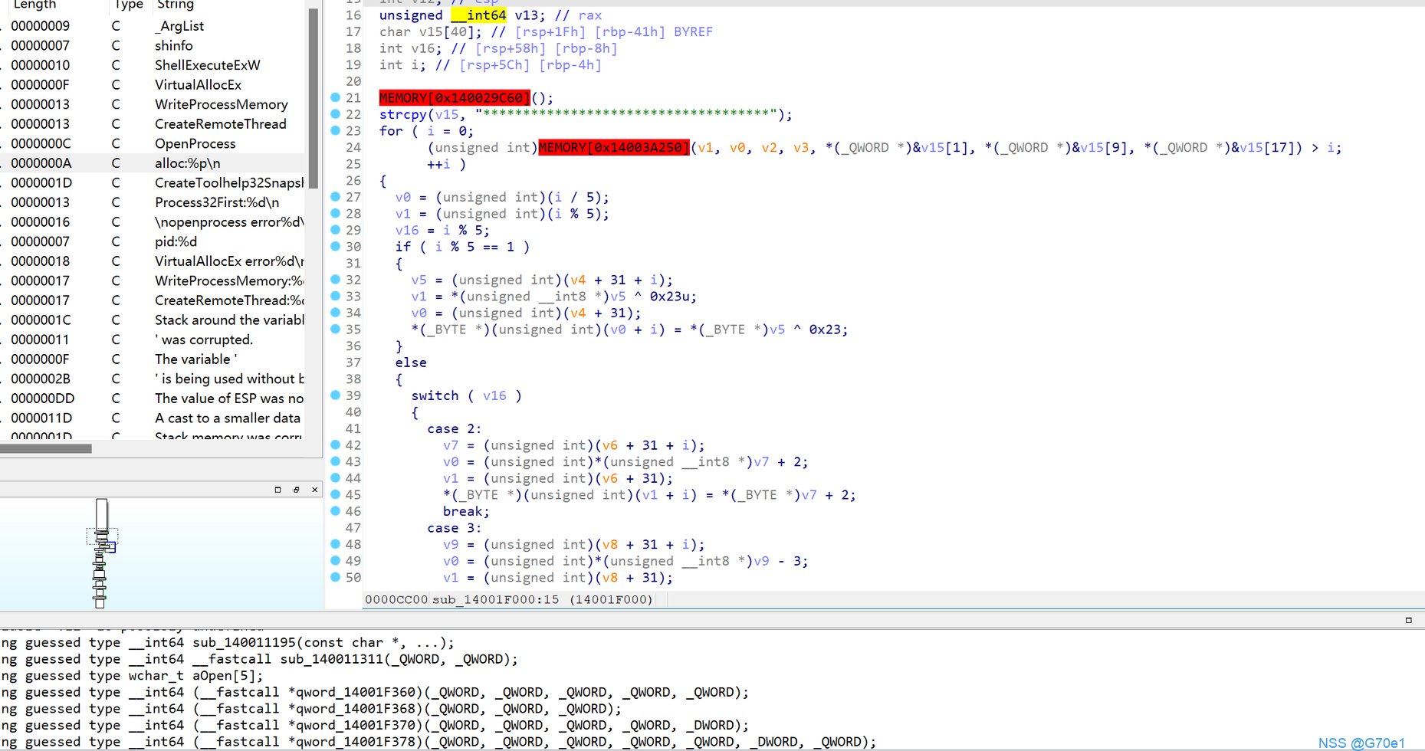Select the VirtualAllocEx string row
The height and width of the screenshot is (751, 1425).
[153, 85]
